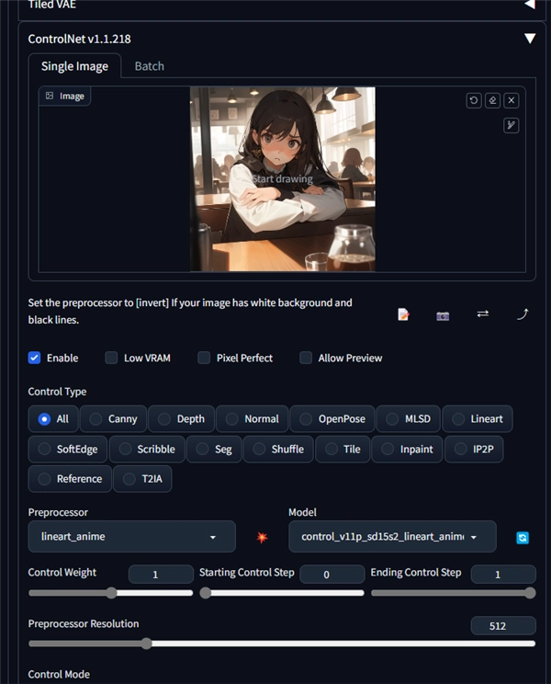Viewport: 551px width, 684px height.
Task: Click the Image label icon on canvas
Action: click(50, 96)
